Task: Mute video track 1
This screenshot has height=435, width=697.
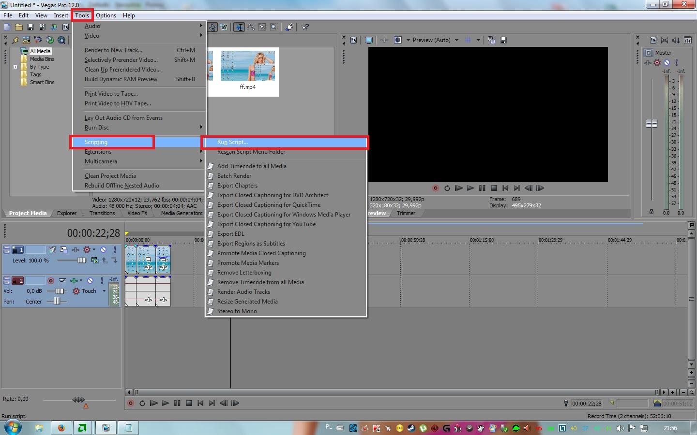Action: (103, 249)
